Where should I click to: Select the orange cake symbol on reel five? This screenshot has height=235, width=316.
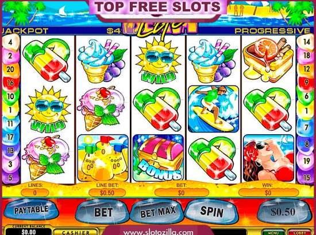click(268, 60)
